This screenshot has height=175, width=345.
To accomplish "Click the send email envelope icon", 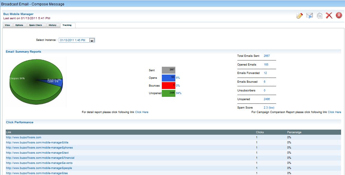I will coord(310,16).
